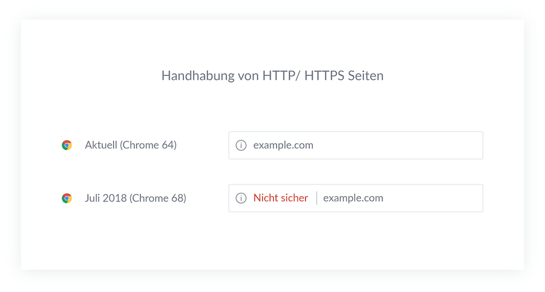The image size is (545, 292).
Task: Open site info icon before Nicht sicher
Action: 241,198
